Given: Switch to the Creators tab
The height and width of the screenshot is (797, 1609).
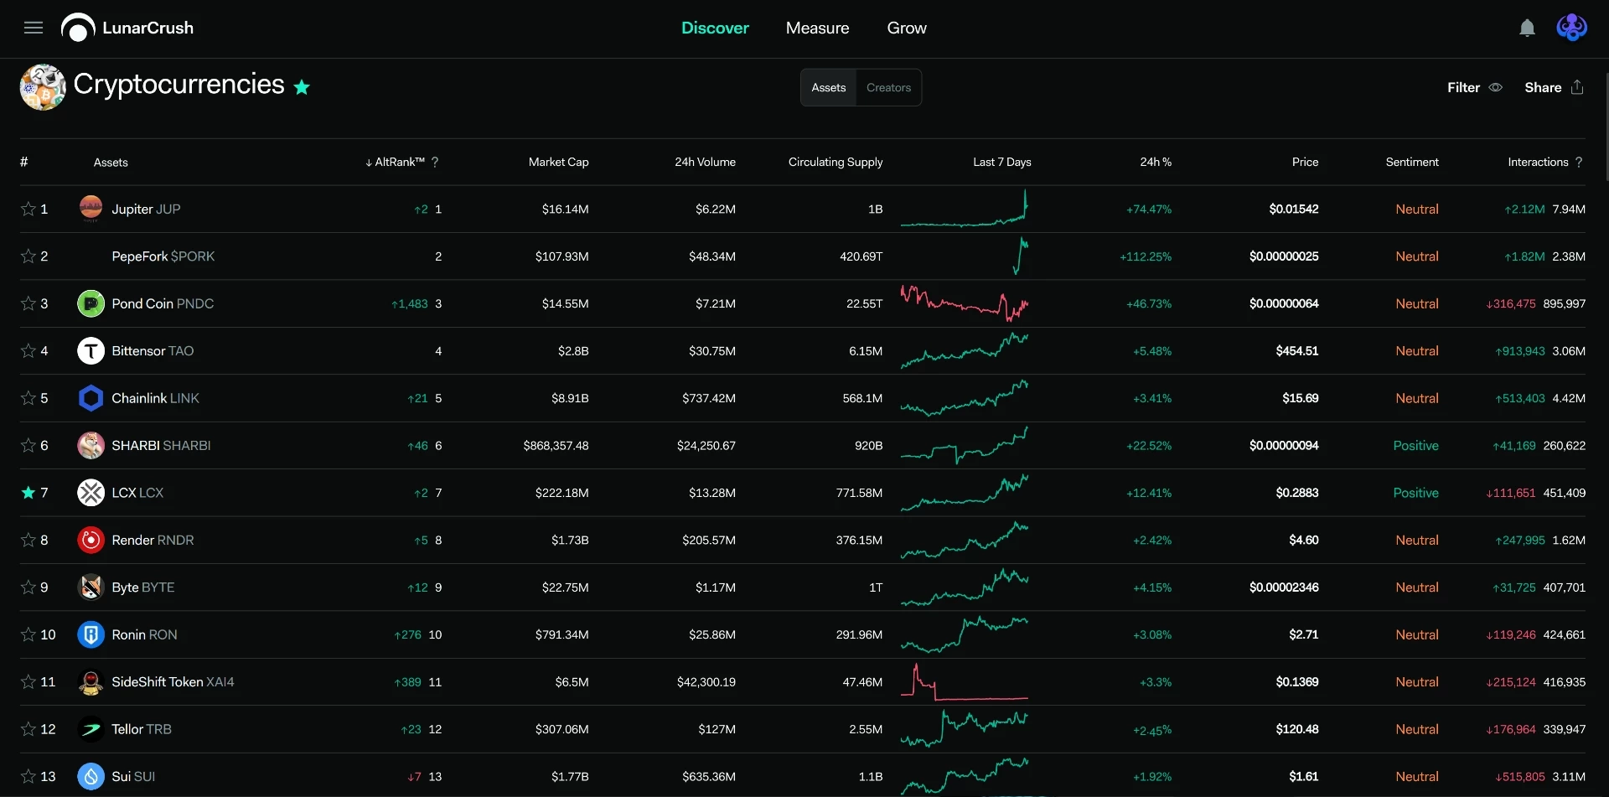Looking at the screenshot, I should tap(888, 88).
